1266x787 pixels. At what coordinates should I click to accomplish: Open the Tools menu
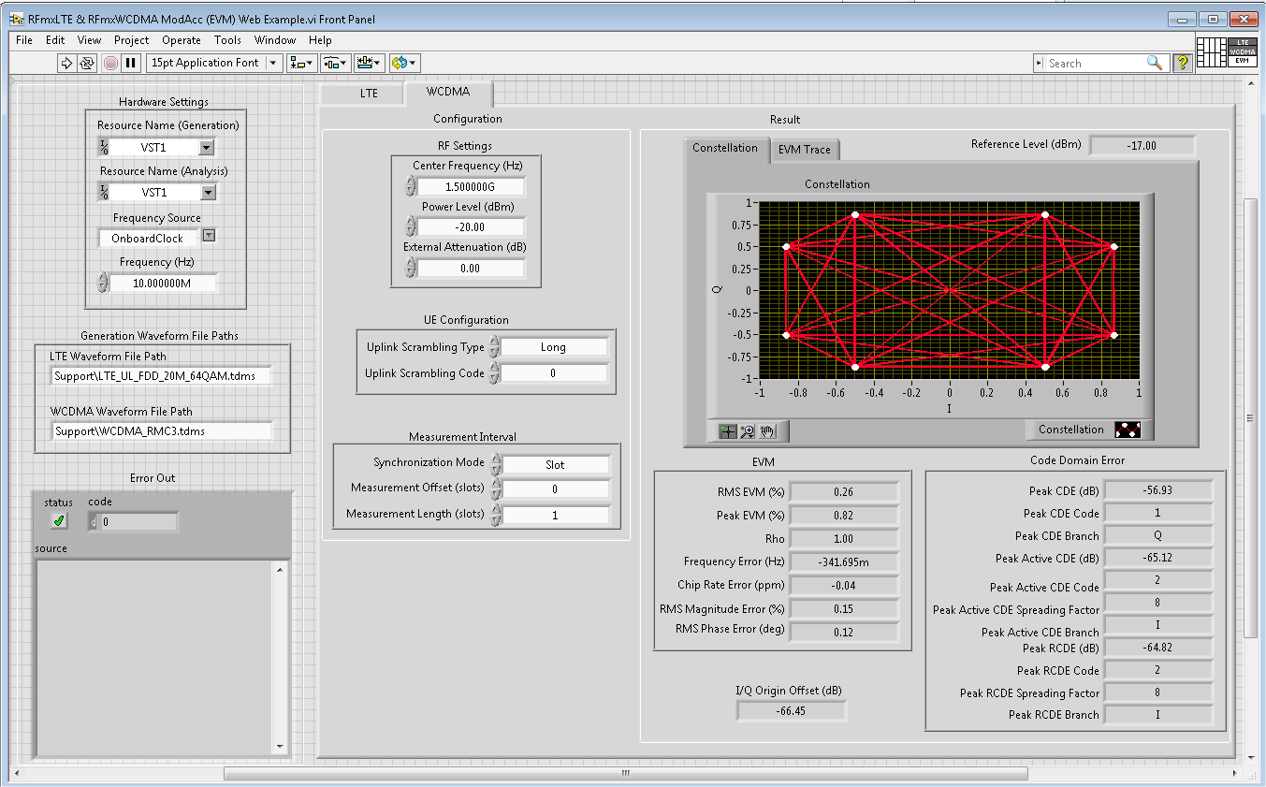227,40
